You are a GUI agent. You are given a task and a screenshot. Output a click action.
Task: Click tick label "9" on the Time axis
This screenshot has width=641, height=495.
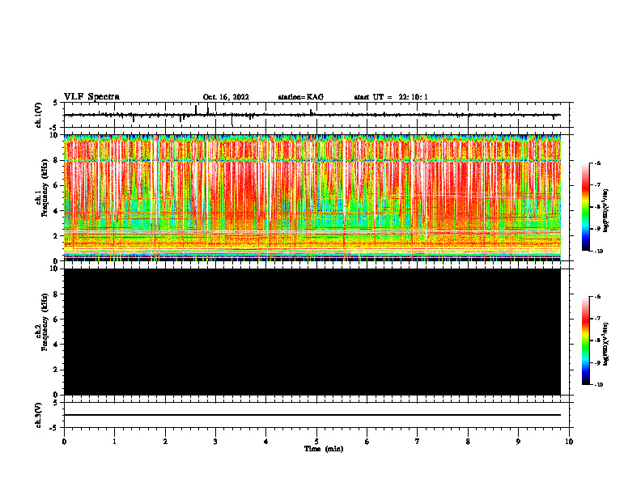pos(518,442)
